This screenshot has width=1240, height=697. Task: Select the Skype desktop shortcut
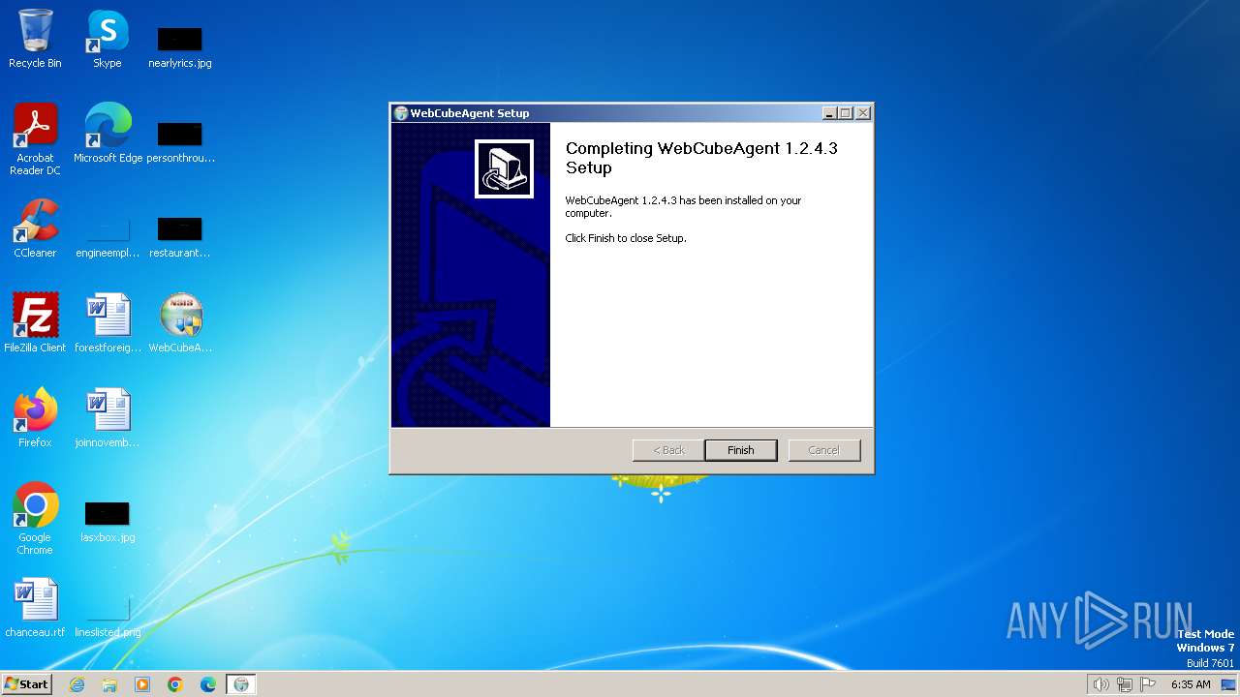108,39
